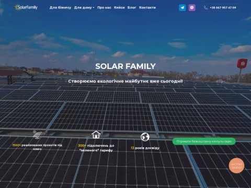Call the number +38 067 957 47 09
The height and width of the screenshot is (188, 251).
pyautogui.click(x=223, y=8)
